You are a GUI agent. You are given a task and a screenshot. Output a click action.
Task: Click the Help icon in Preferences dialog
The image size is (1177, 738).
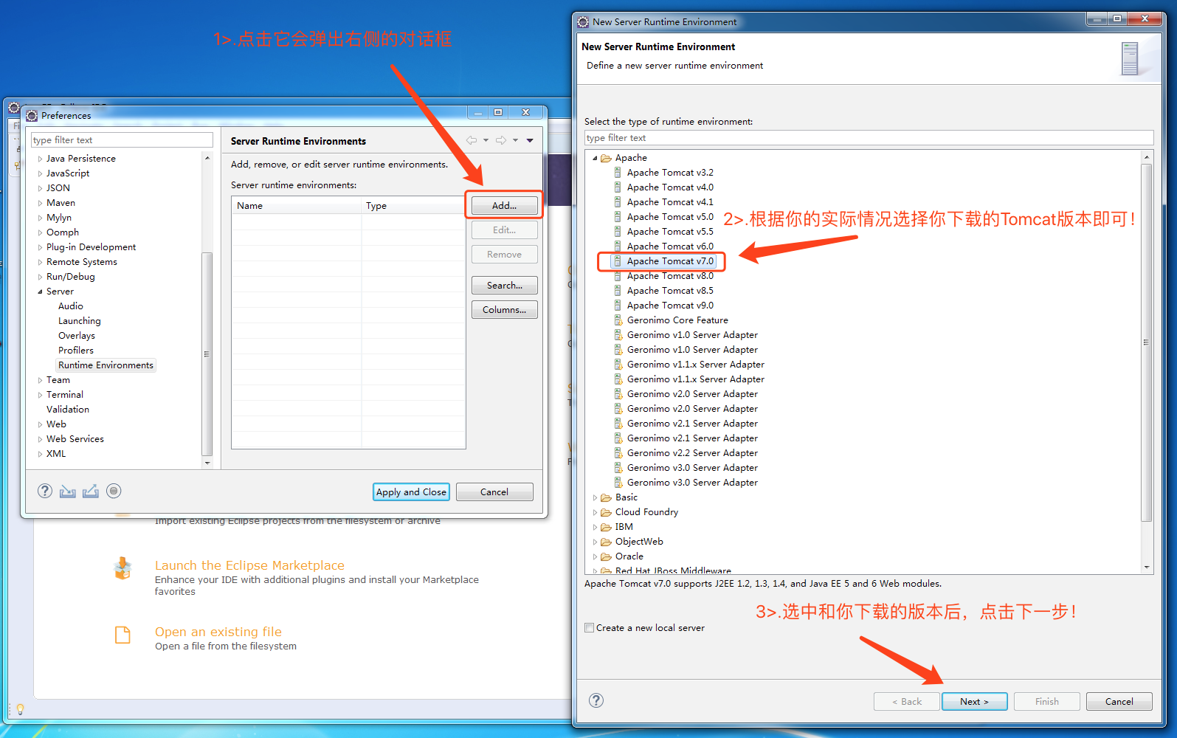(x=45, y=491)
